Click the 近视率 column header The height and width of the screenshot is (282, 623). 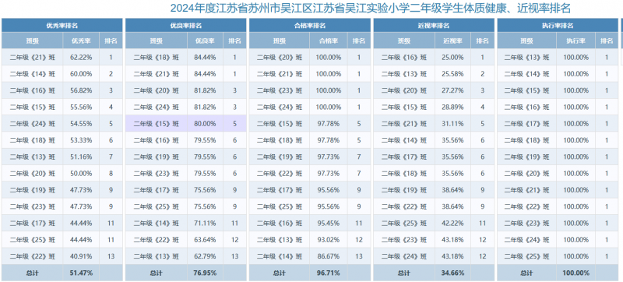452,41
